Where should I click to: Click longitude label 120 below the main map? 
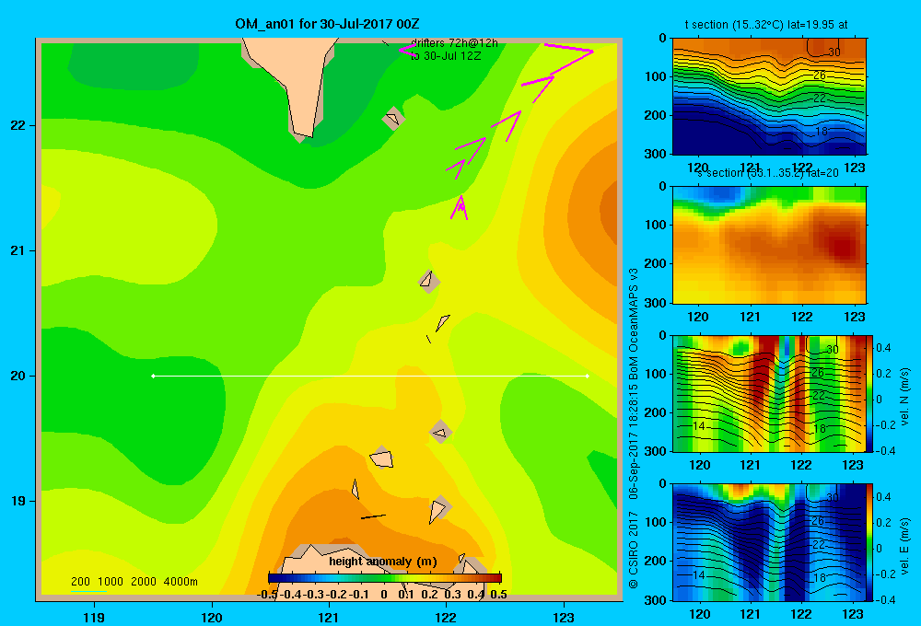click(212, 617)
